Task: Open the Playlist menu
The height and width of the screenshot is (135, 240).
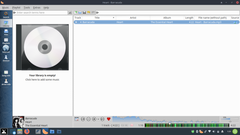Action: tap(16, 7)
